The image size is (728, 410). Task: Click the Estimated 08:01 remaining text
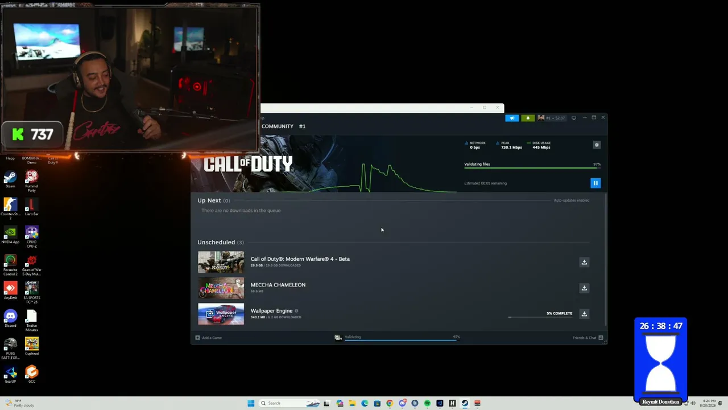(485, 183)
